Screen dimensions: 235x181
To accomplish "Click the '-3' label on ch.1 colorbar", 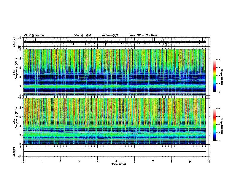I will (x=219, y=60).
